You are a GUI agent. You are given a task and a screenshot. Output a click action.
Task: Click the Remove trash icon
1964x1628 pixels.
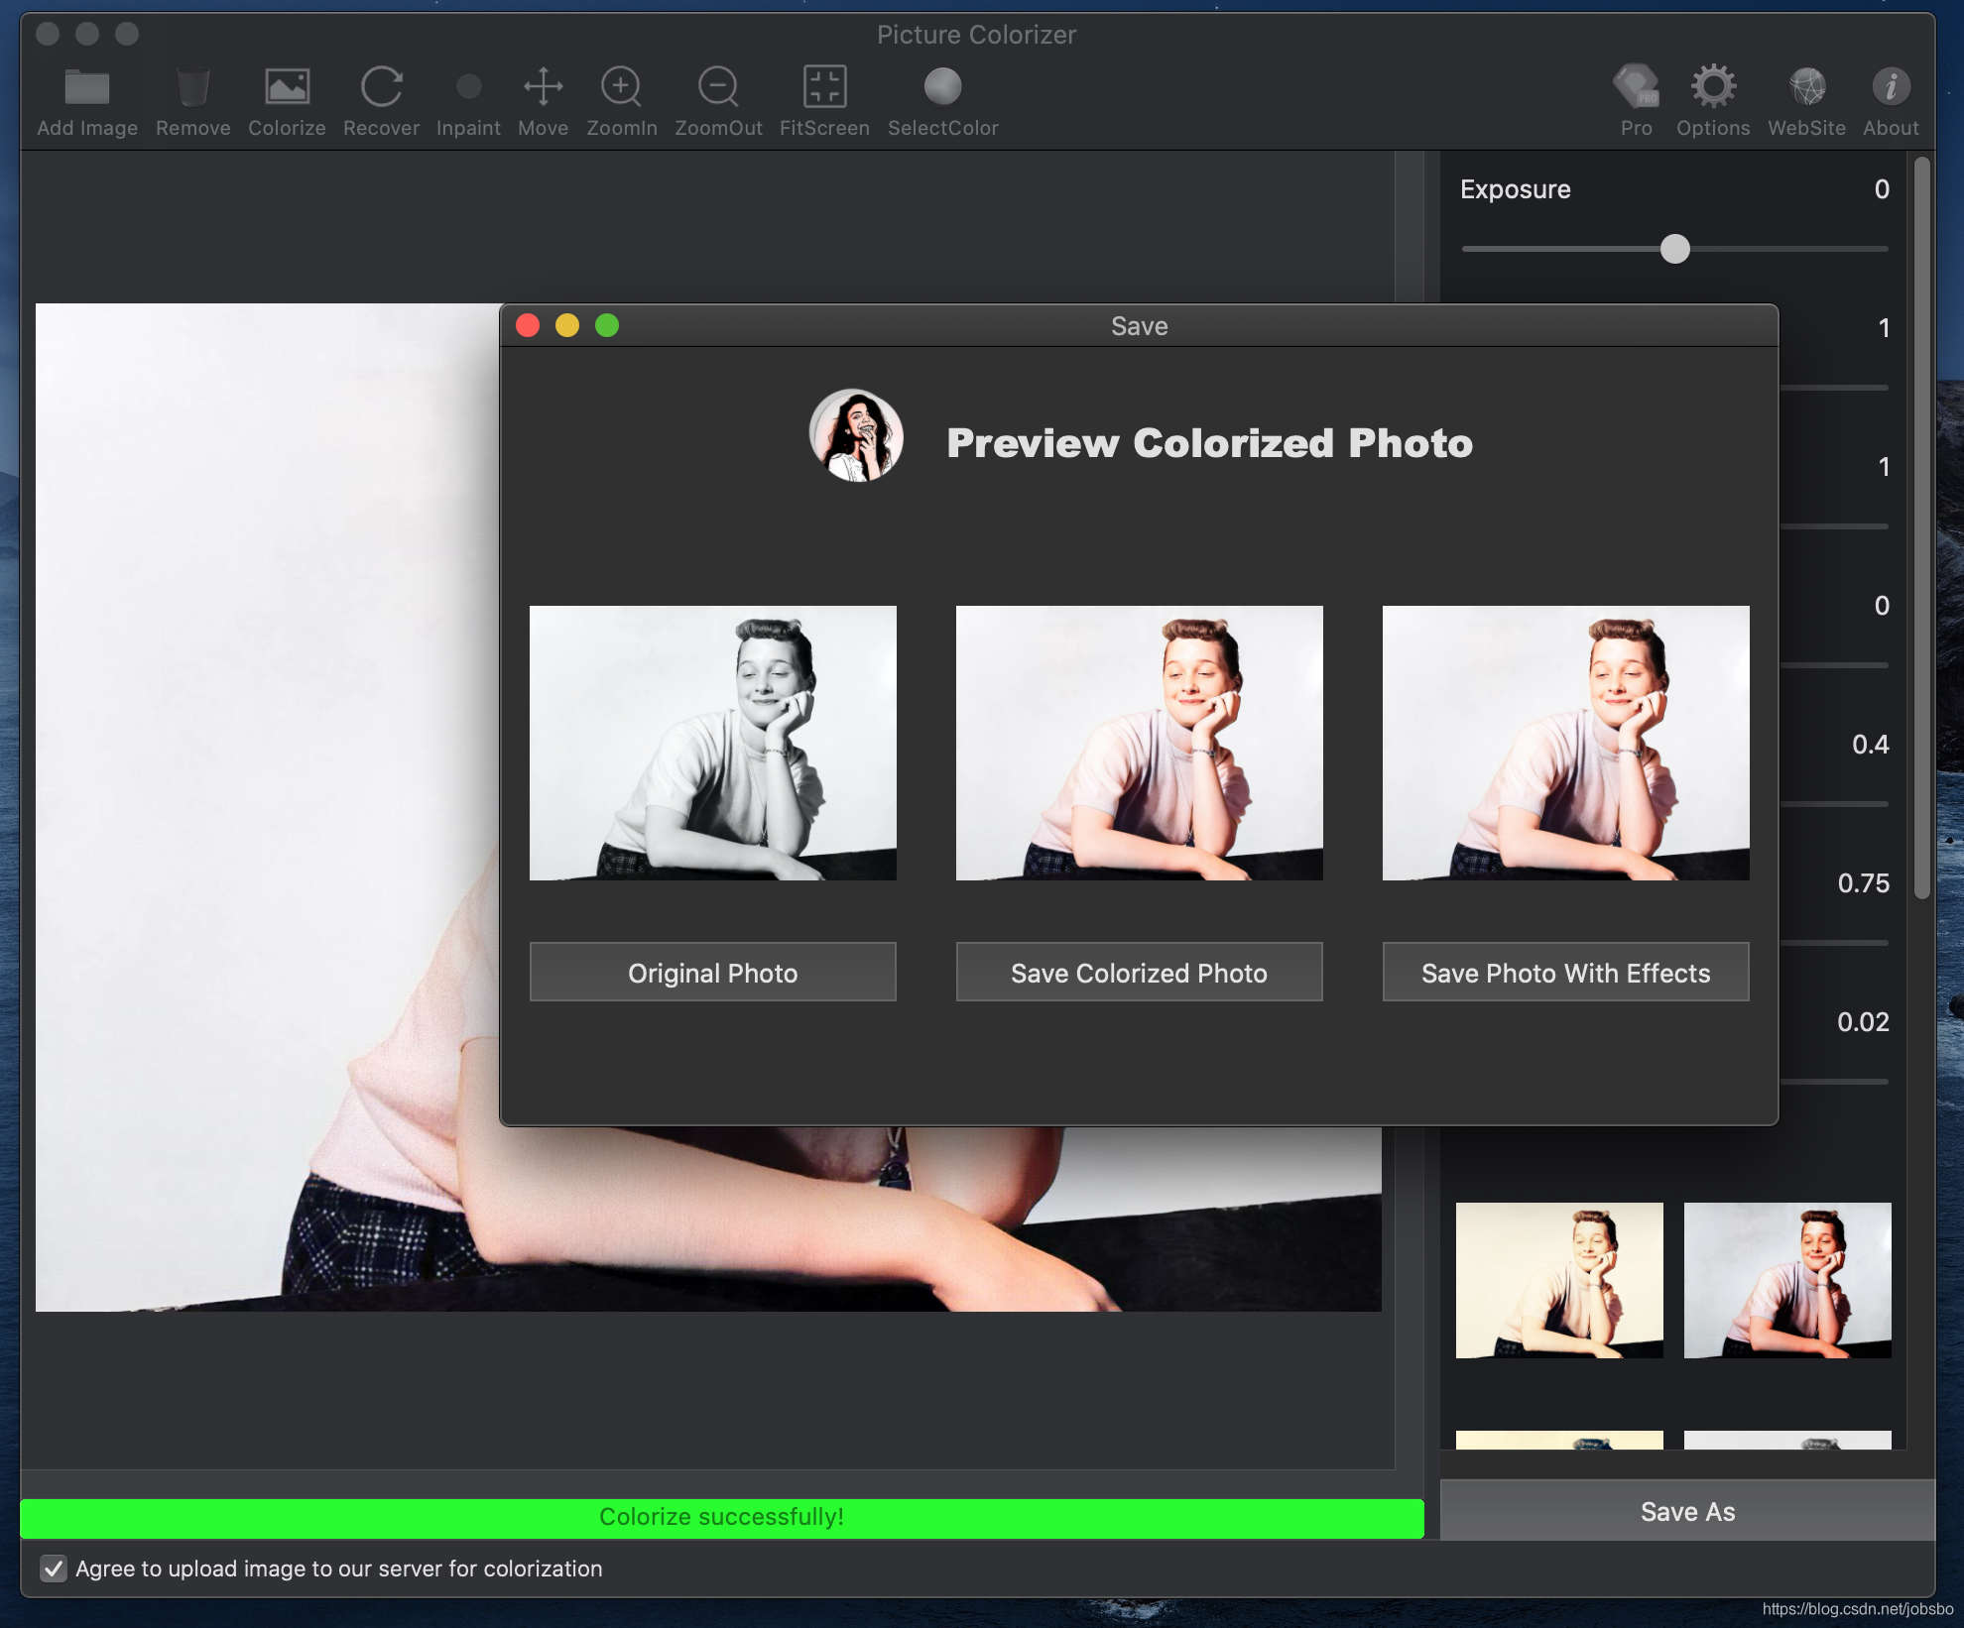click(x=192, y=87)
